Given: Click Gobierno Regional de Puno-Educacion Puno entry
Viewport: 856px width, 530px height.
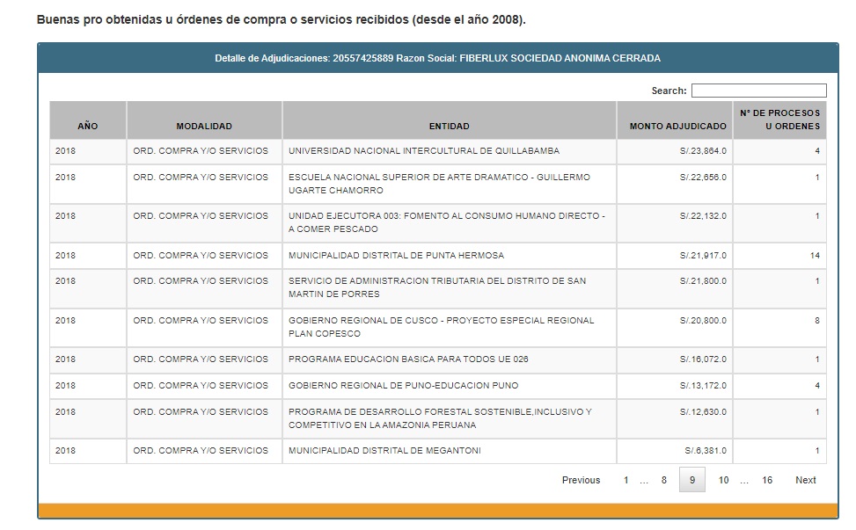Looking at the screenshot, I should pos(403,386).
